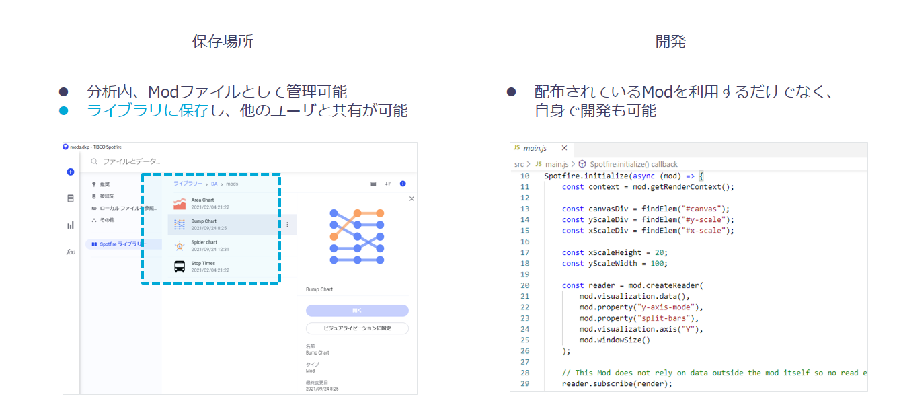897x409 pixels.
Task: Click the const yScaleDiv findElem("#y-scale") line
Action: (x=648, y=219)
